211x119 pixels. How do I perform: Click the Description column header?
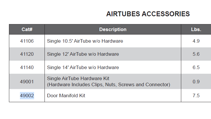pyautogui.click(x=113, y=30)
